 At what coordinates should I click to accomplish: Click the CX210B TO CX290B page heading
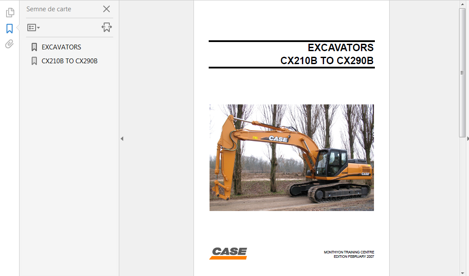click(x=327, y=61)
